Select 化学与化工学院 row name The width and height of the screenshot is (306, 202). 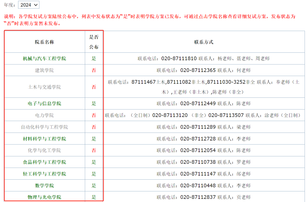(x=44, y=150)
